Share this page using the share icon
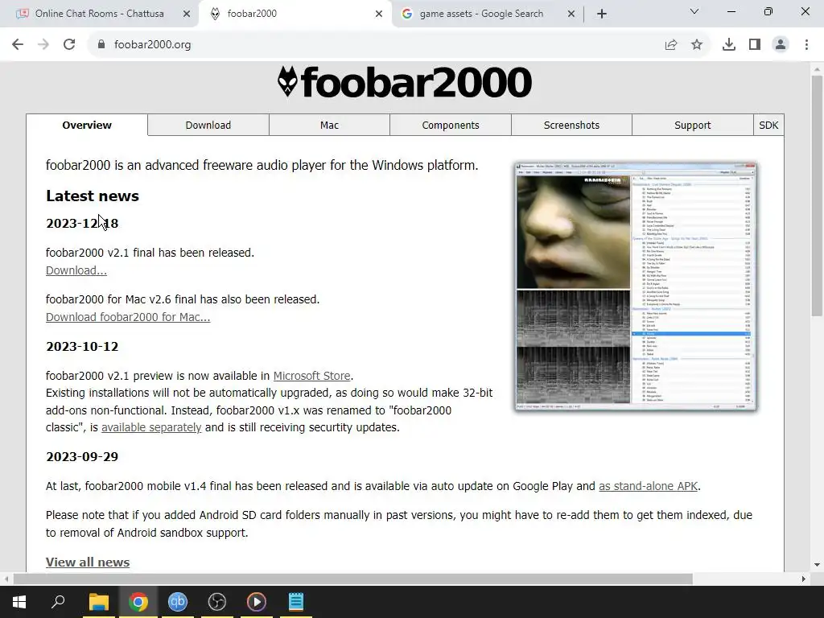 coord(671,45)
